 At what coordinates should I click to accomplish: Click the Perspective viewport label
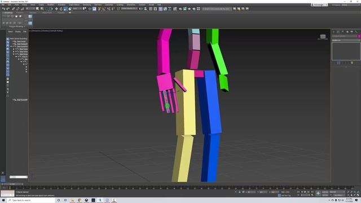point(37,30)
